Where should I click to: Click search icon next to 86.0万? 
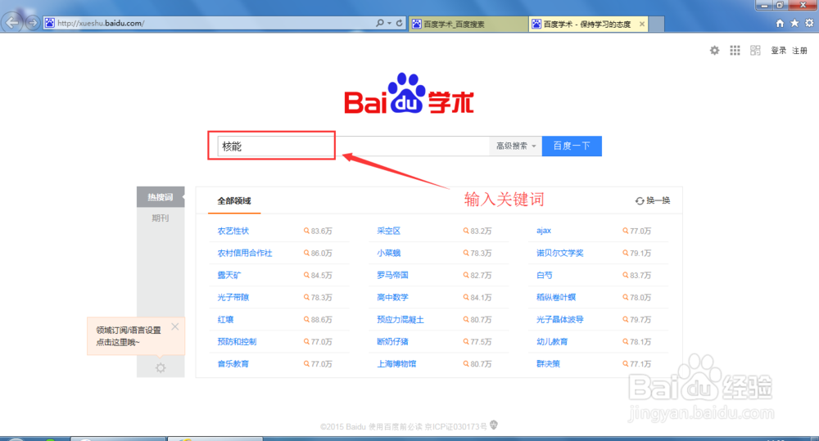click(306, 253)
